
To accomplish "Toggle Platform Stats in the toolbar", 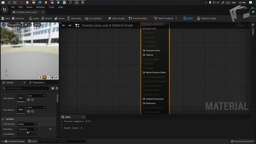I will pos(206,18).
